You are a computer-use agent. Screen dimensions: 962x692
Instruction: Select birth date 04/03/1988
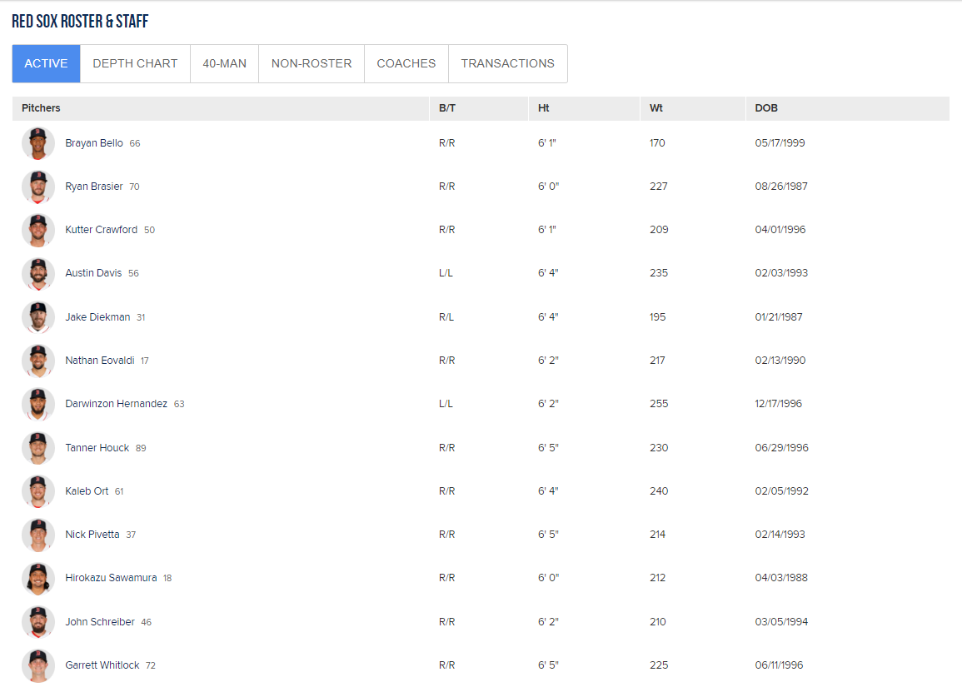click(x=781, y=578)
